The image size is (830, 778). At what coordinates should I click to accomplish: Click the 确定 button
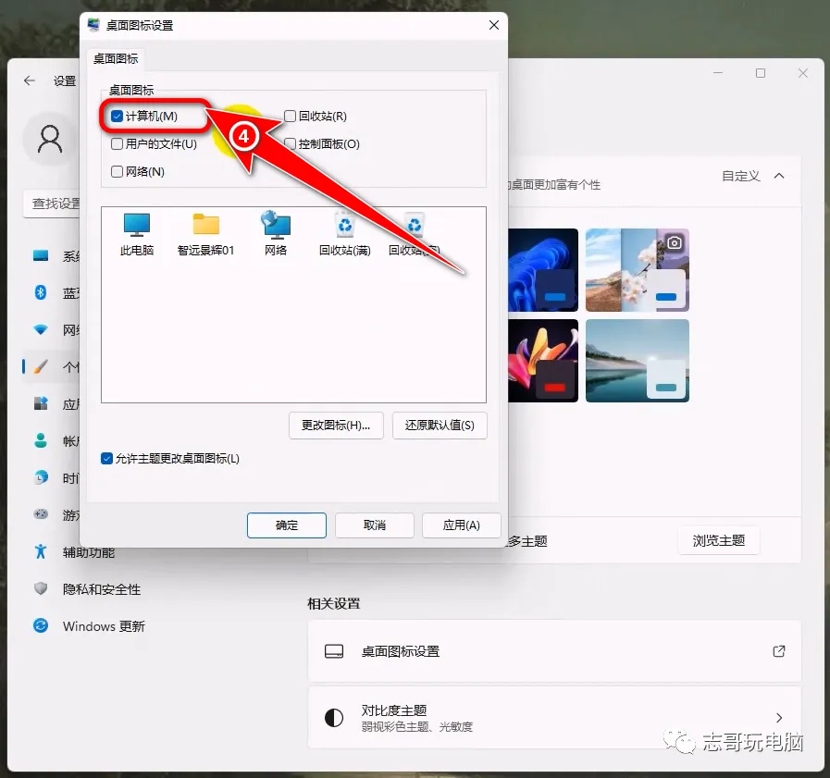point(287,525)
